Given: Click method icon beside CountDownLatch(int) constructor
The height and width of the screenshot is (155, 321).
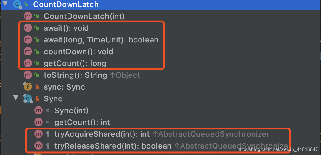Looking at the screenshot, I should pos(28,16).
